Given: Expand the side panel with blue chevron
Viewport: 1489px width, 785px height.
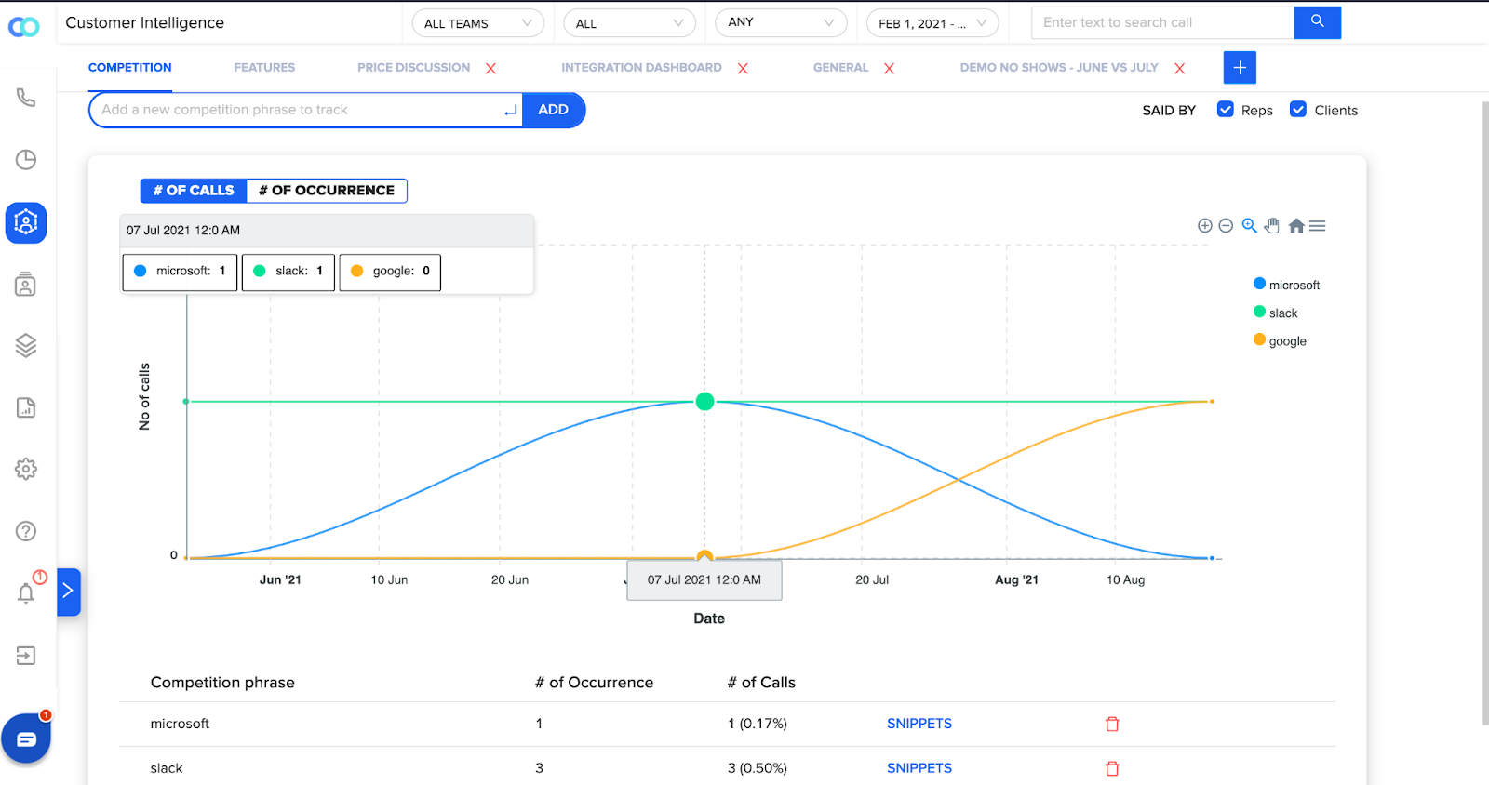Looking at the screenshot, I should tap(68, 592).
